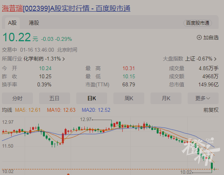This screenshot has height=175, width=224.
Task: Select the 周K weekly candlestick view
Action: click(129, 98)
